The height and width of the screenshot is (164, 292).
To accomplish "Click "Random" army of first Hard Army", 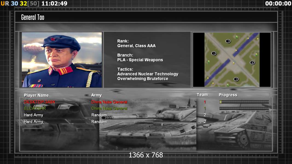I will 99,115.
